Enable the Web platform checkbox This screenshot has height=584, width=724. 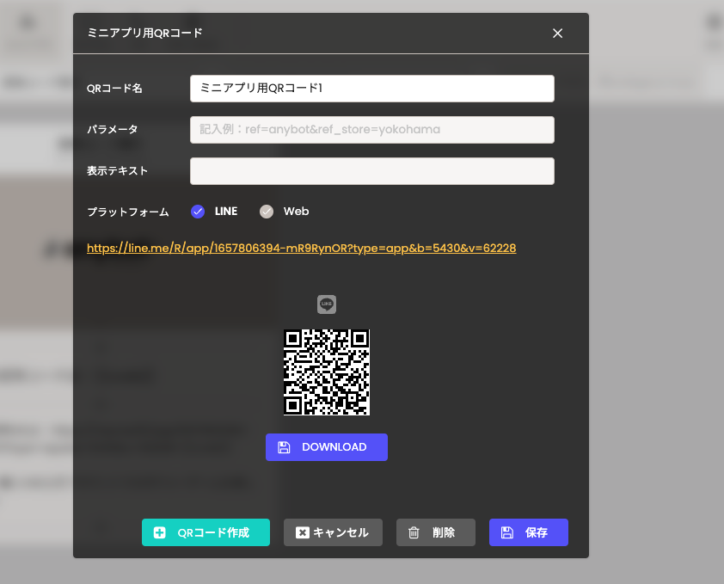(267, 212)
